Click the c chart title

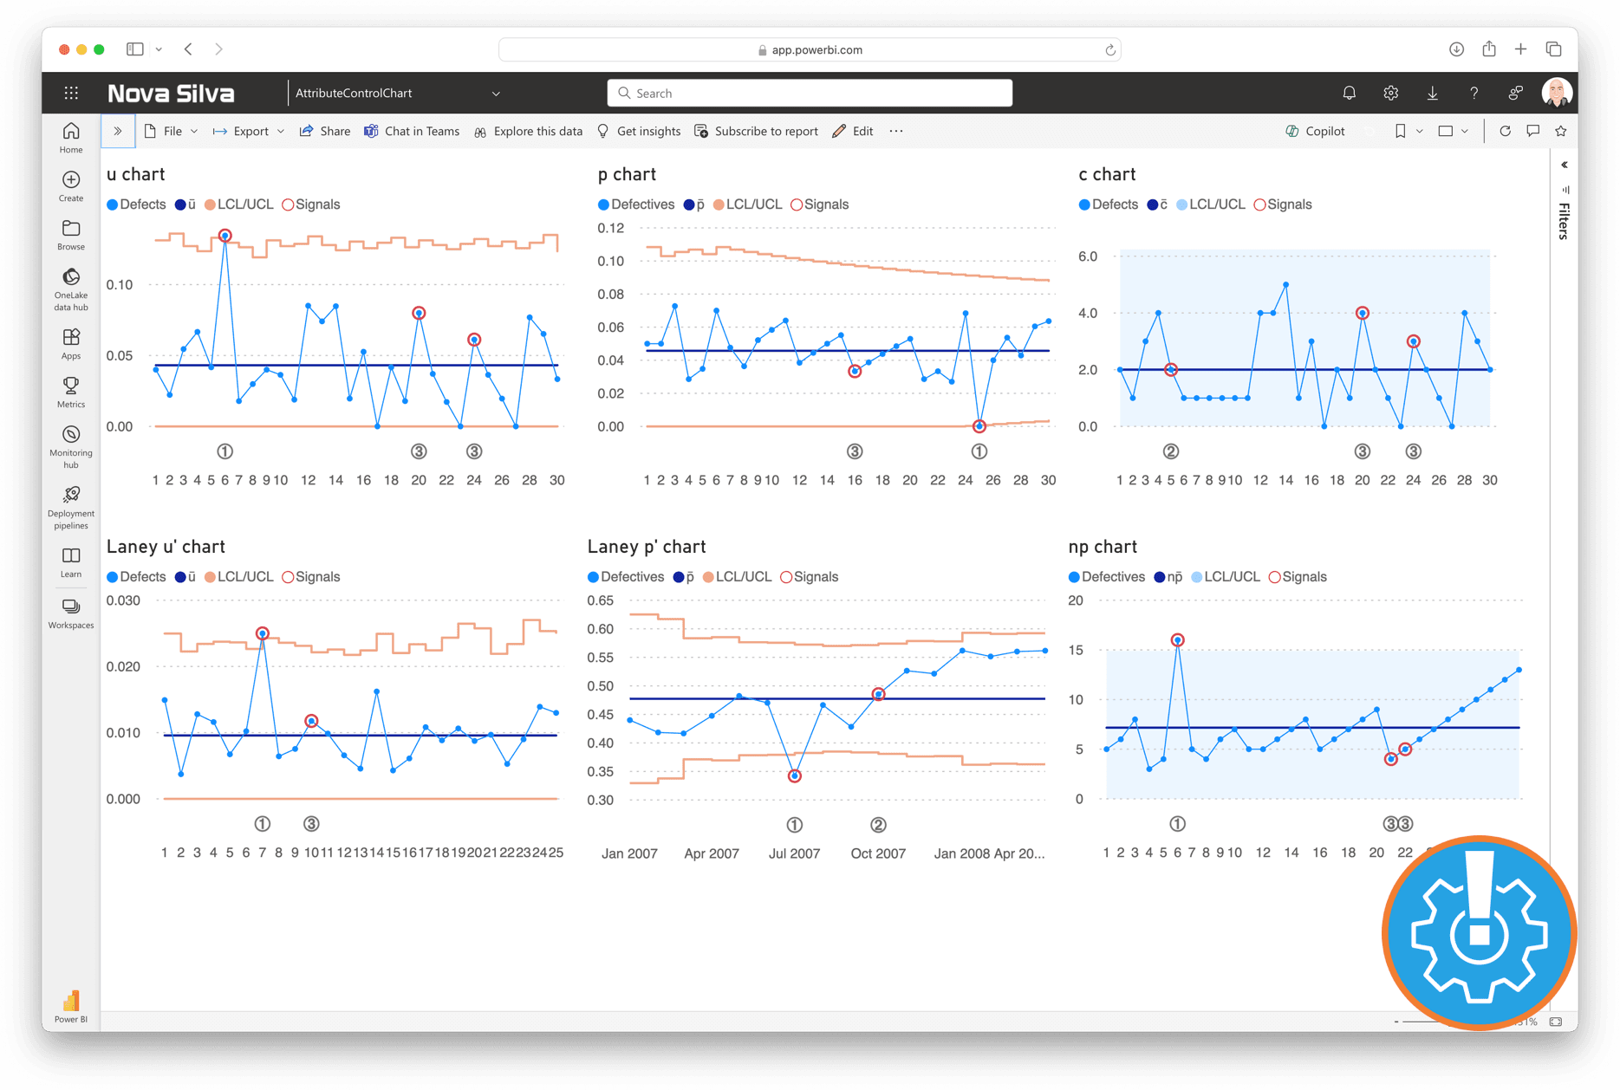[x=1107, y=174]
